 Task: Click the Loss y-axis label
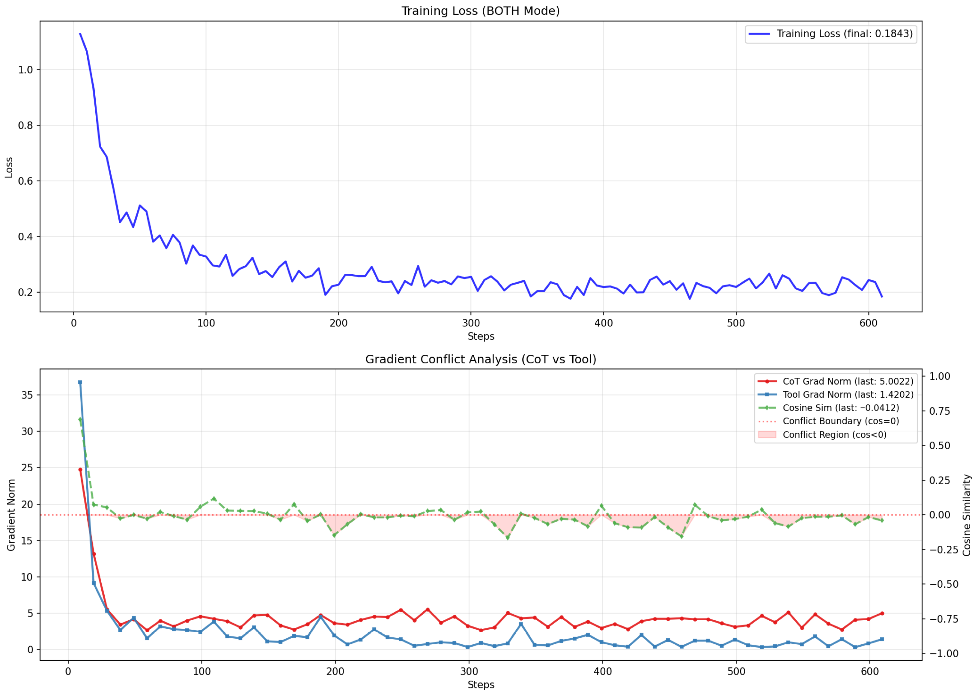(x=9, y=167)
